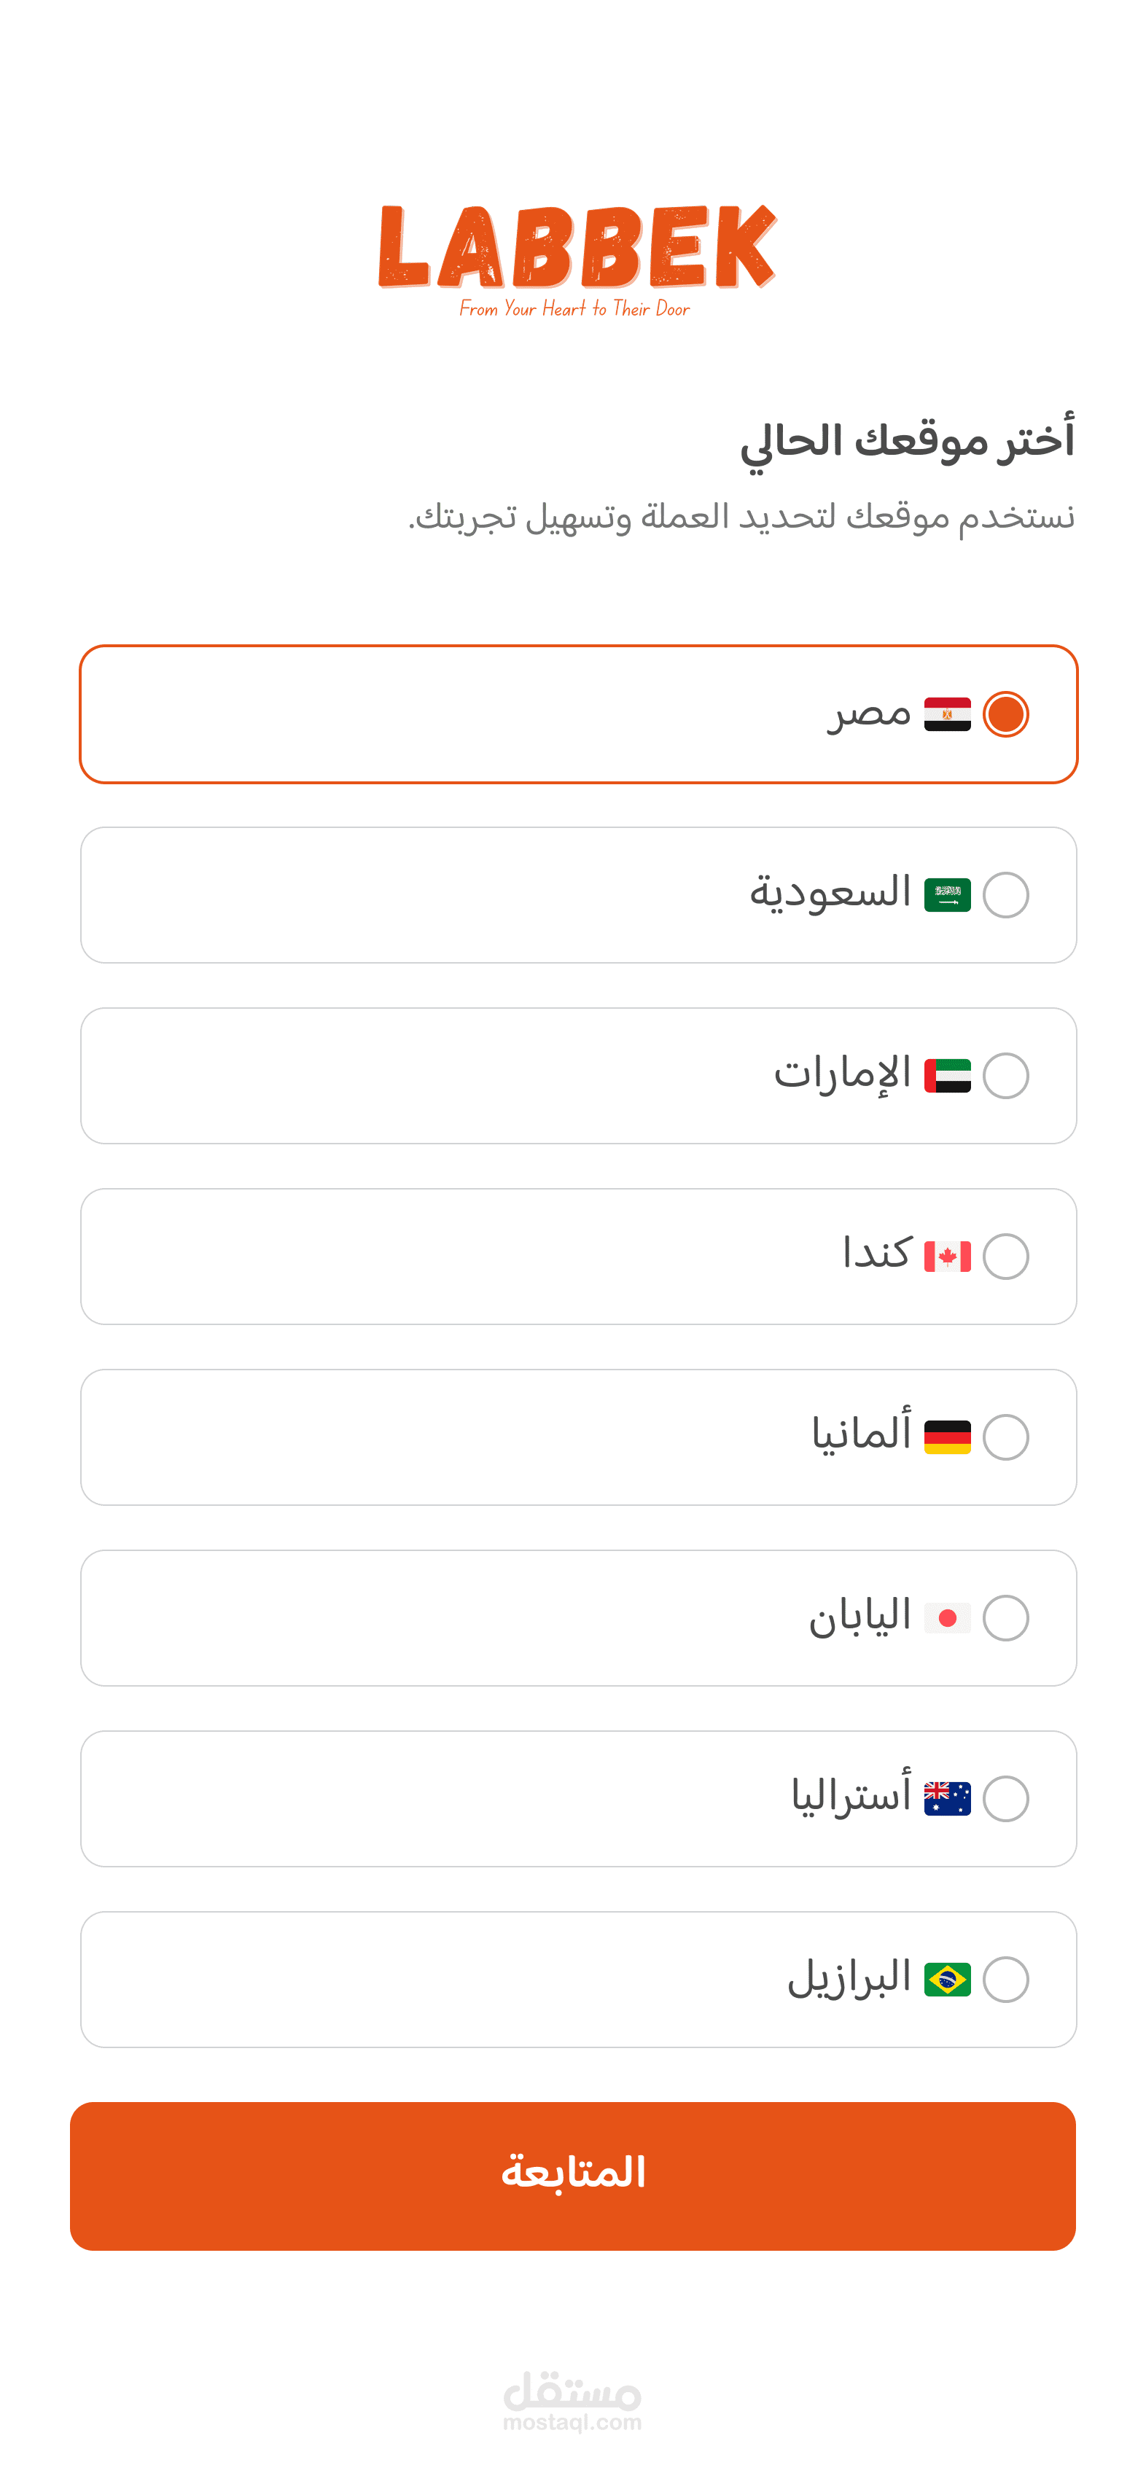
Task: Click the Germany flag icon
Action: (x=946, y=1437)
